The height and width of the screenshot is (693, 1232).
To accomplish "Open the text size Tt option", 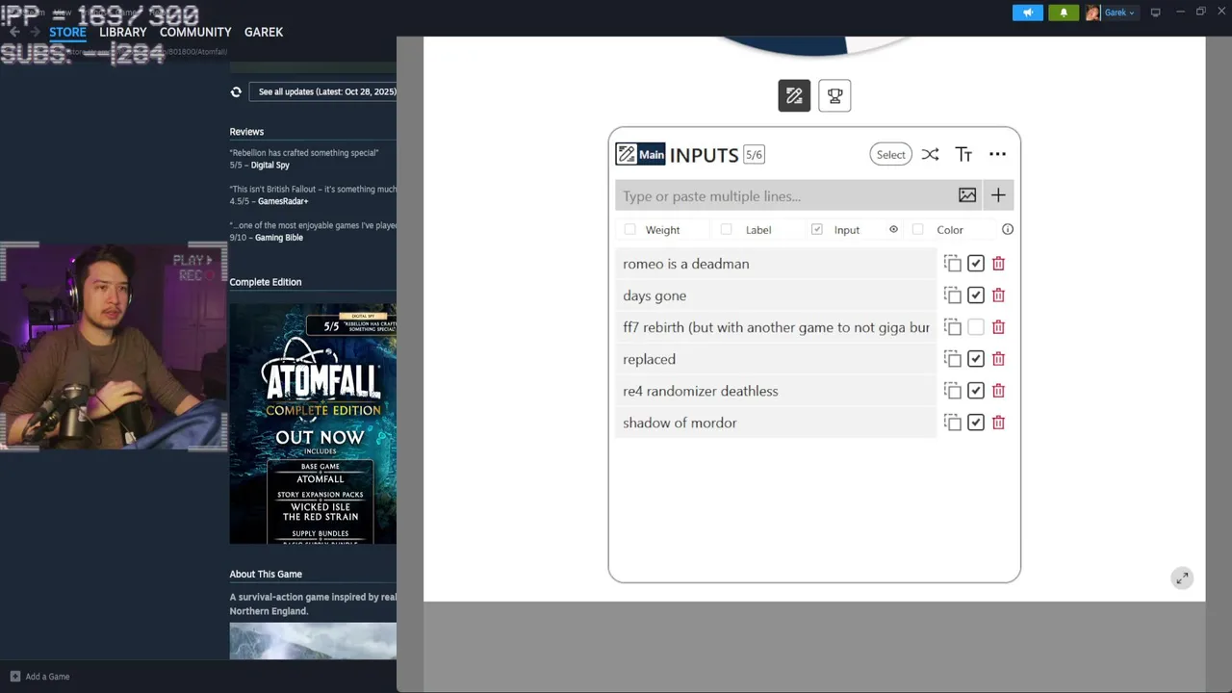I will [963, 154].
